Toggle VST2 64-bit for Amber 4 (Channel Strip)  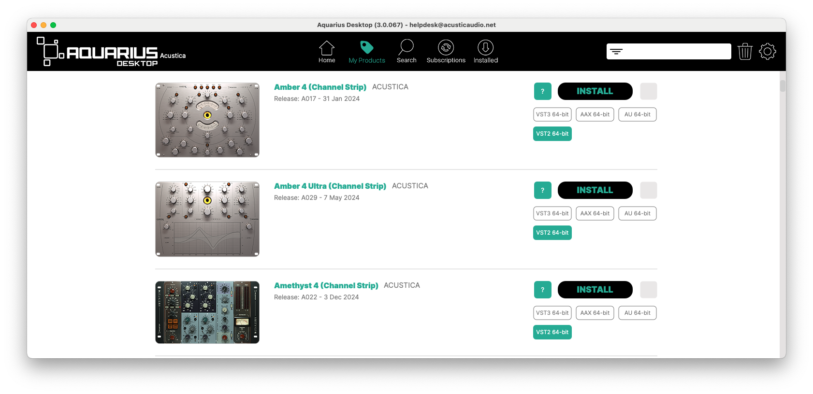click(x=552, y=134)
